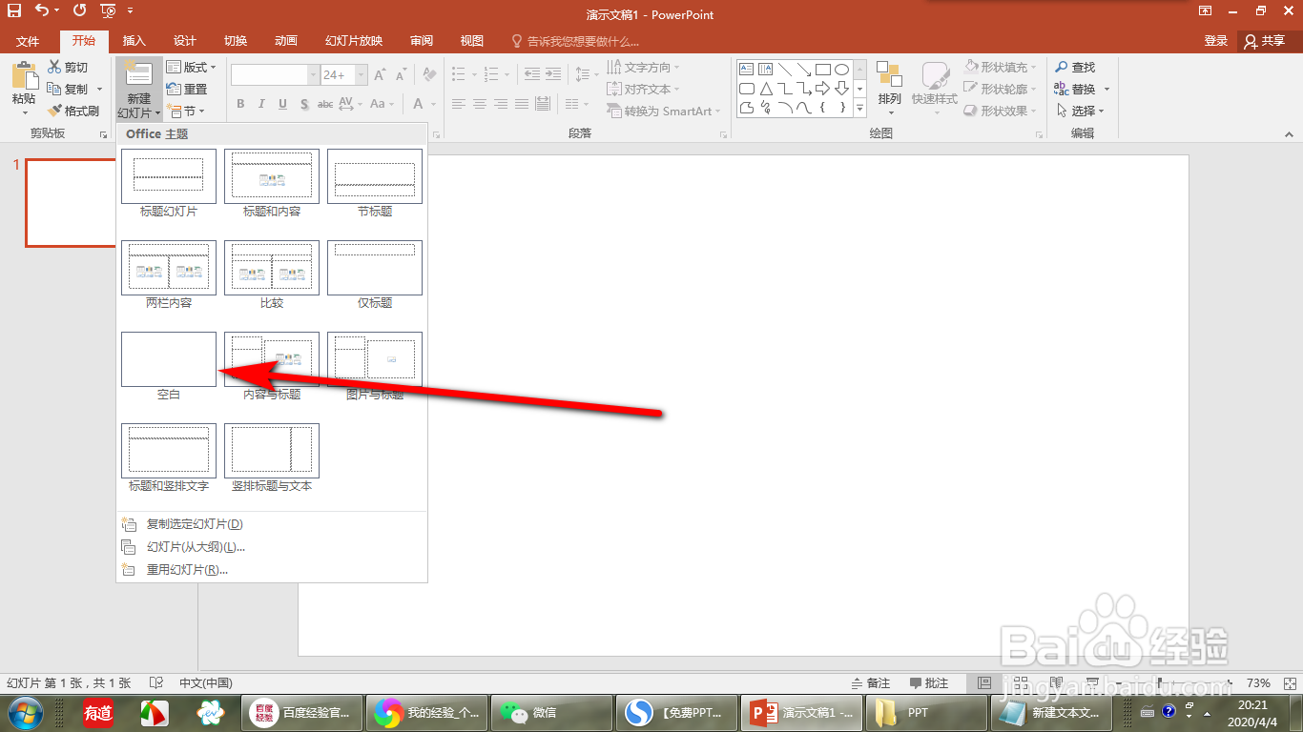Image resolution: width=1303 pixels, height=732 pixels.
Task: Click 备注 notes button in status bar
Action: [x=870, y=683]
